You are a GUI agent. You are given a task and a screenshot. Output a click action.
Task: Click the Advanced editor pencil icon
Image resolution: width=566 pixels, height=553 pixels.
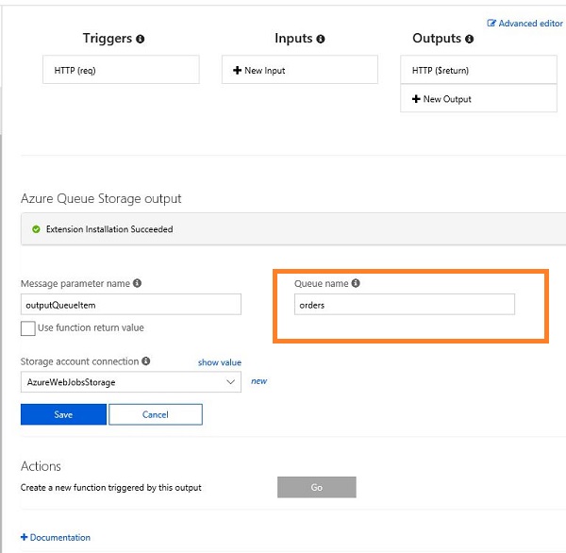(x=491, y=23)
